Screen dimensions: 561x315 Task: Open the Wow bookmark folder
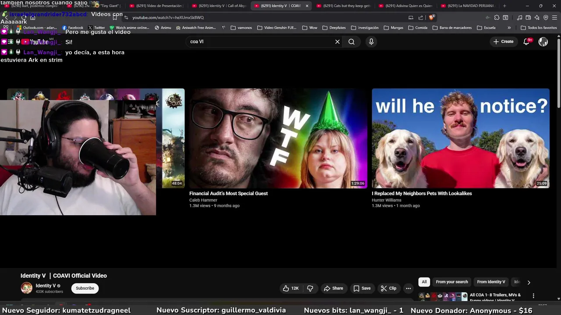pos(309,28)
